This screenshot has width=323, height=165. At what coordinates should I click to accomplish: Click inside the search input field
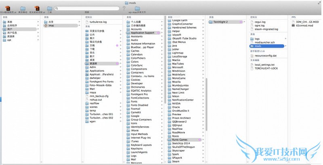(x=87, y=8)
